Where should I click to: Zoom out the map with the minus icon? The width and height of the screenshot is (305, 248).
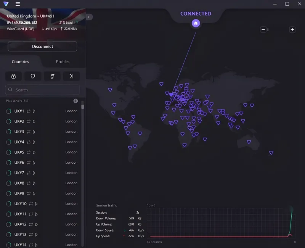point(263,29)
